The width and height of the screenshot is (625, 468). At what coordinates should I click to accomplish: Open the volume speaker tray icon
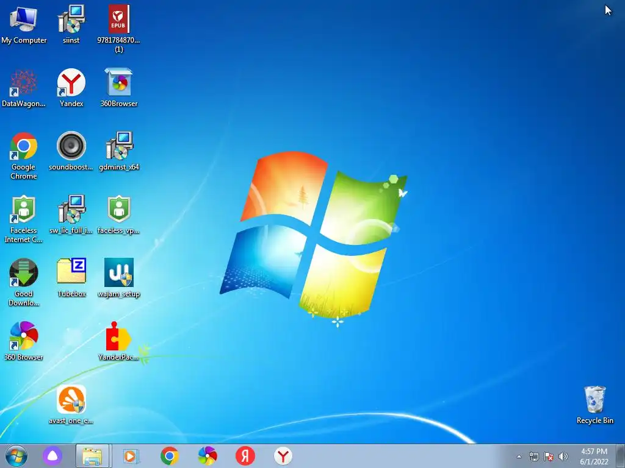coord(563,456)
